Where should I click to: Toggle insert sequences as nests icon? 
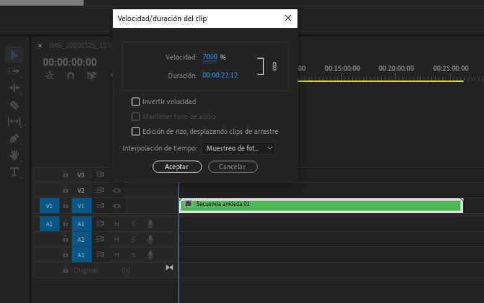point(50,76)
